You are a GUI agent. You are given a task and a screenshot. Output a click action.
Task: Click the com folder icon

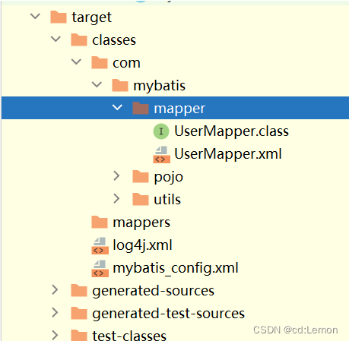(x=100, y=62)
